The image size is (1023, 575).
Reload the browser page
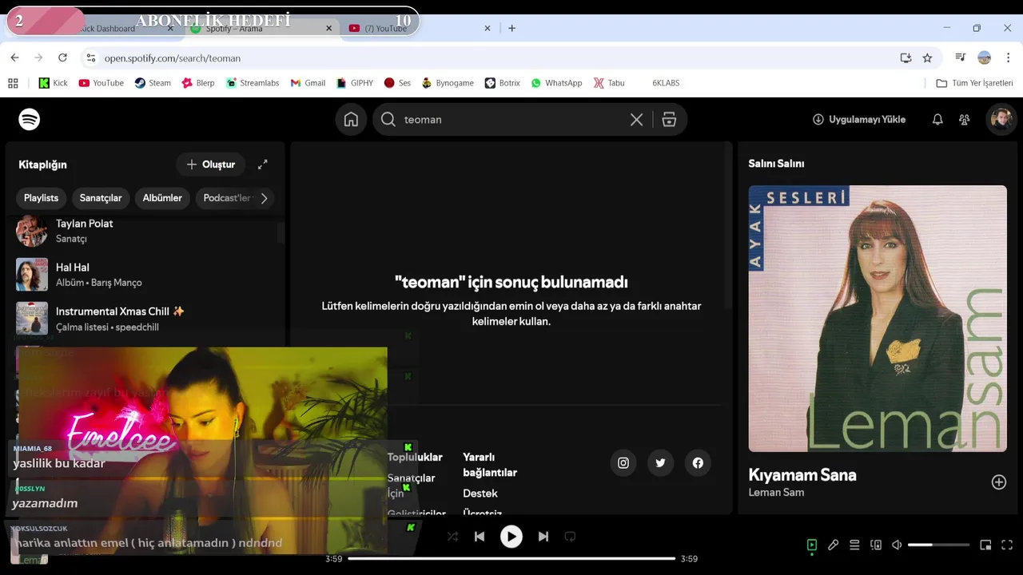point(62,57)
